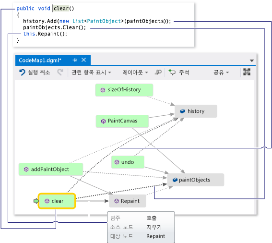Pin the CodeMap1.dgml tab
Image resolution: width=272 pixels, height=243 pixels.
pos(75,60)
